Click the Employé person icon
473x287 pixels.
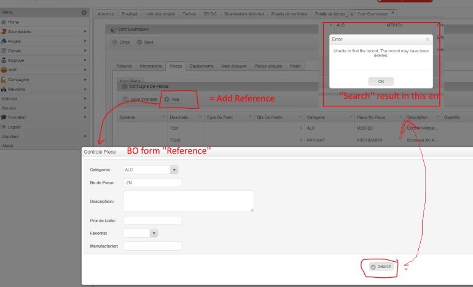point(4,60)
